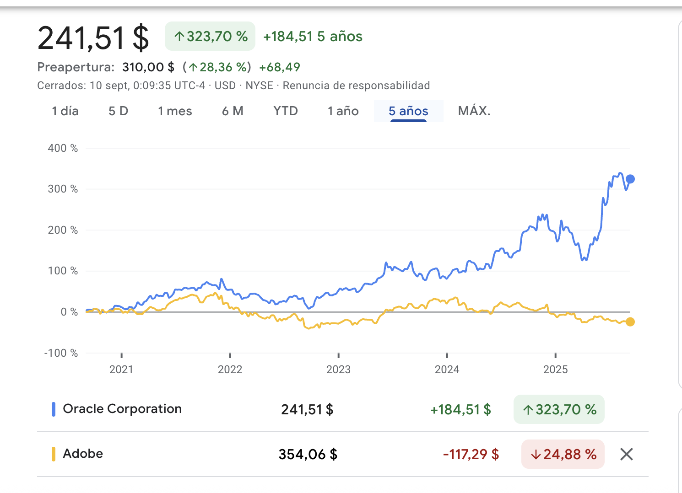Open the Renuncia de responsabilidad link
The image size is (682, 493).
click(x=356, y=86)
